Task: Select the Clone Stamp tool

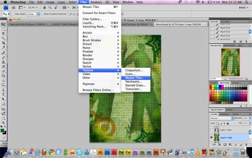Action: [3, 62]
